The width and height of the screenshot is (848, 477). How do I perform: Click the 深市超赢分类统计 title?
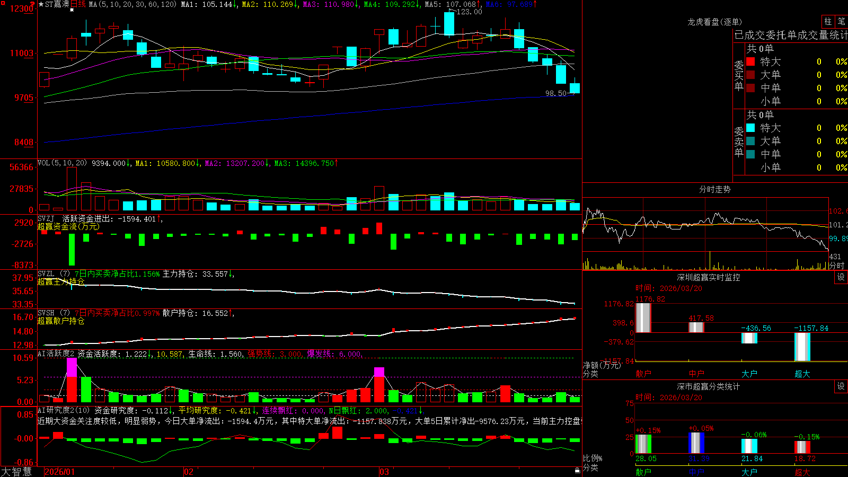tap(708, 386)
